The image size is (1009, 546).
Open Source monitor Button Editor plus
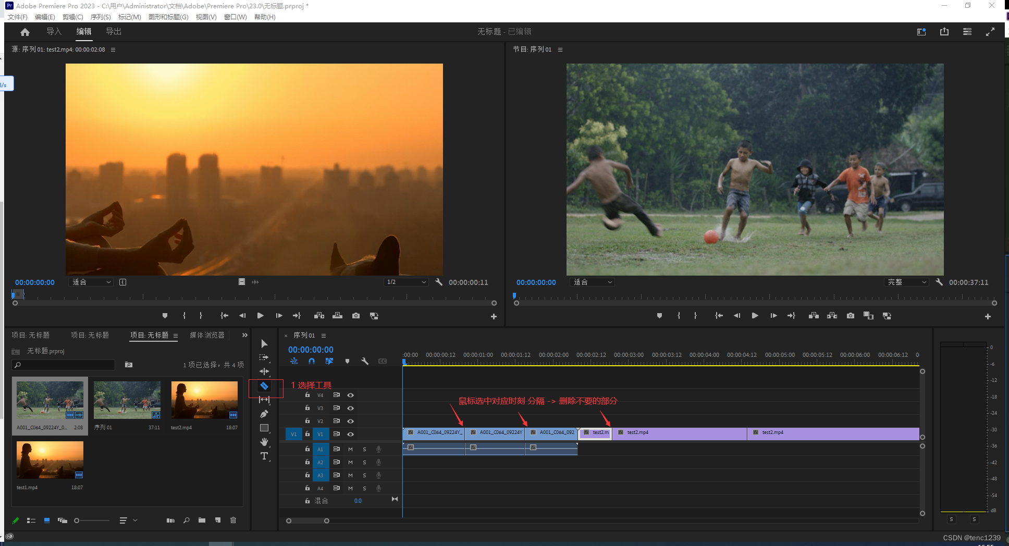tap(494, 316)
